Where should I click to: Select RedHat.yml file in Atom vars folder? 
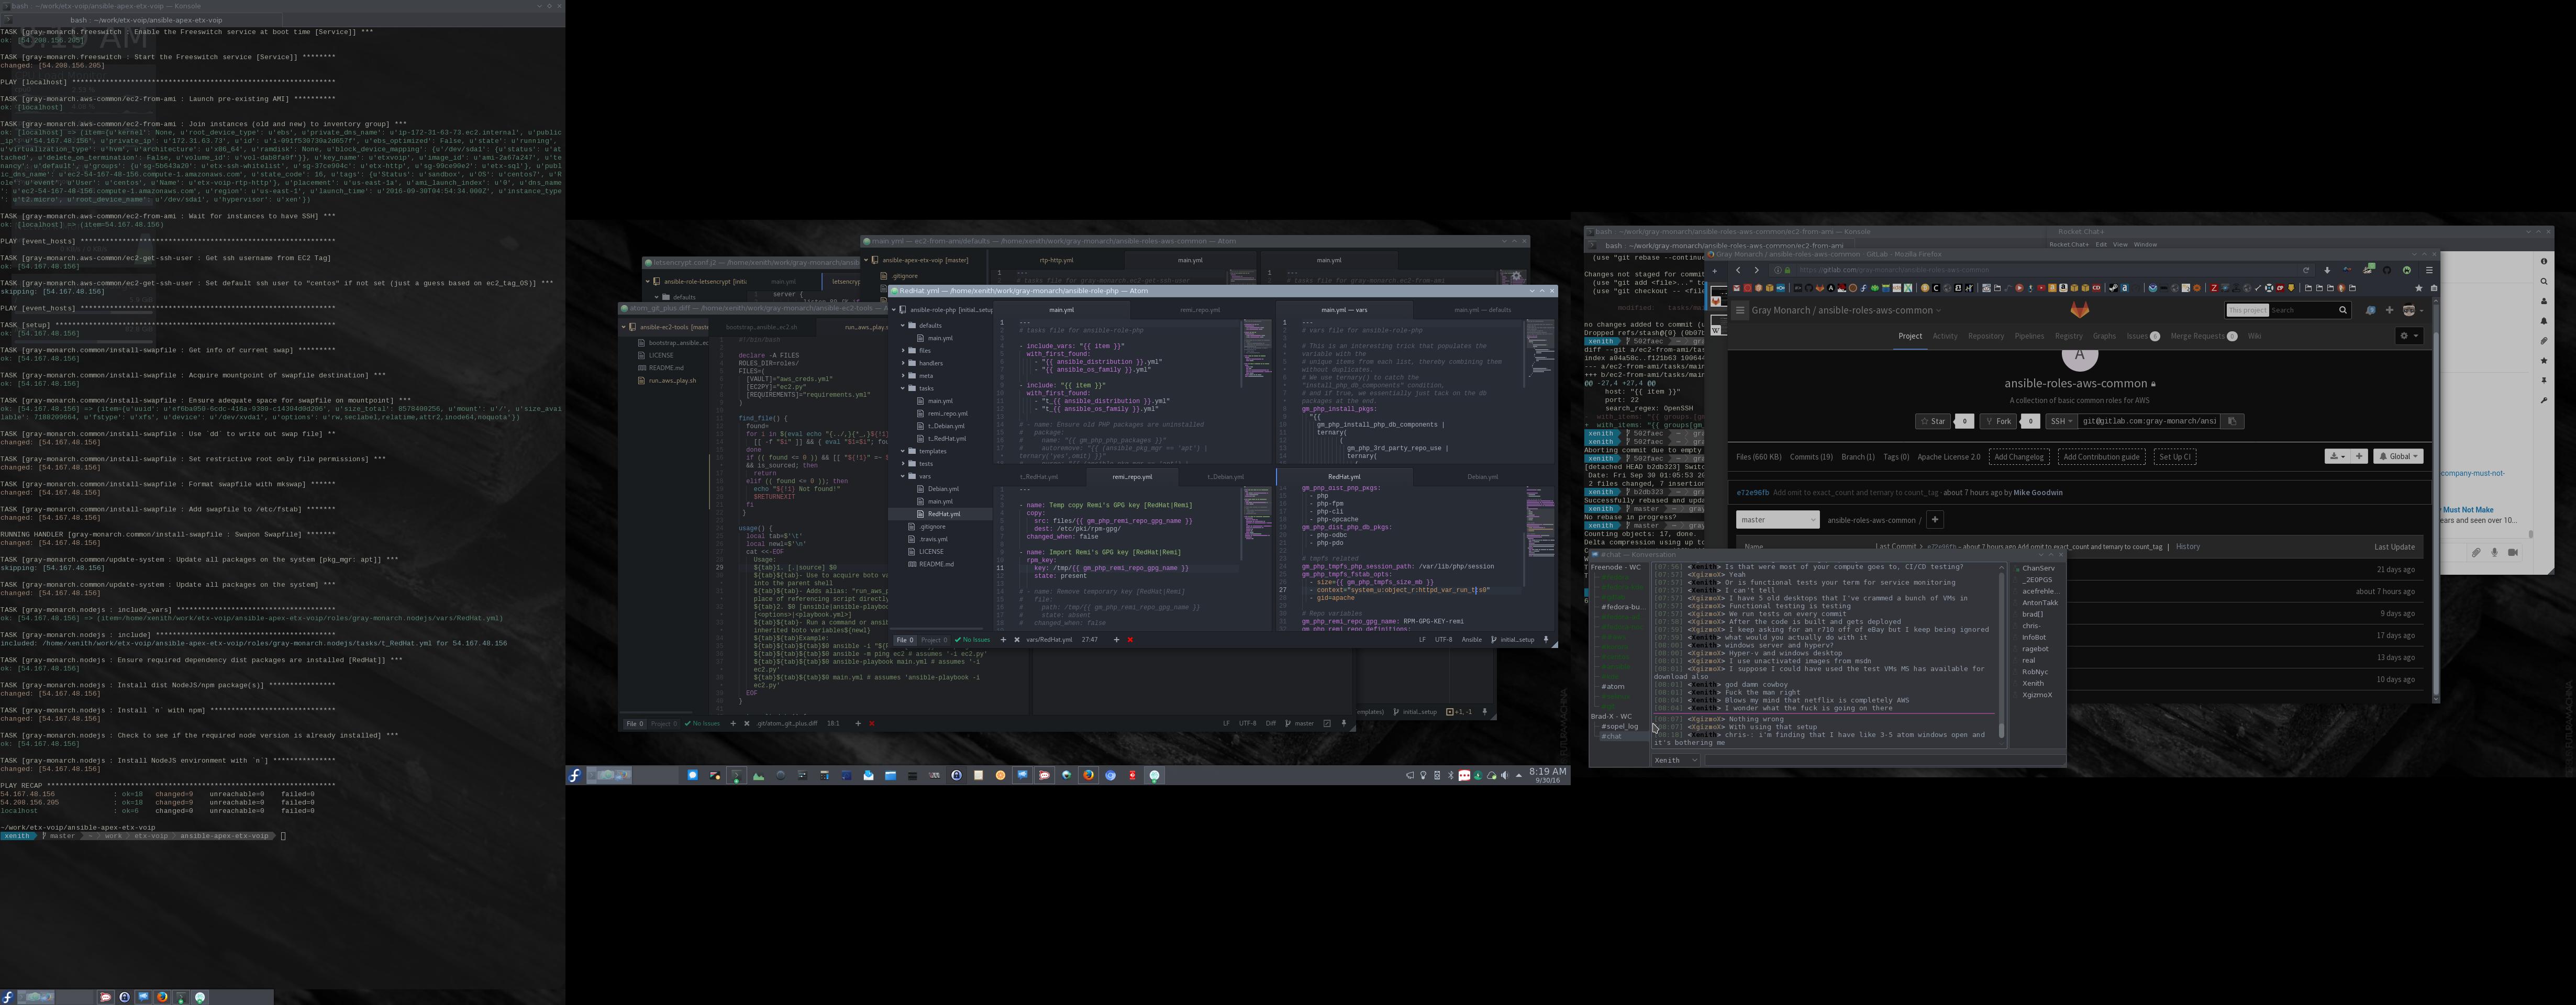[944, 514]
